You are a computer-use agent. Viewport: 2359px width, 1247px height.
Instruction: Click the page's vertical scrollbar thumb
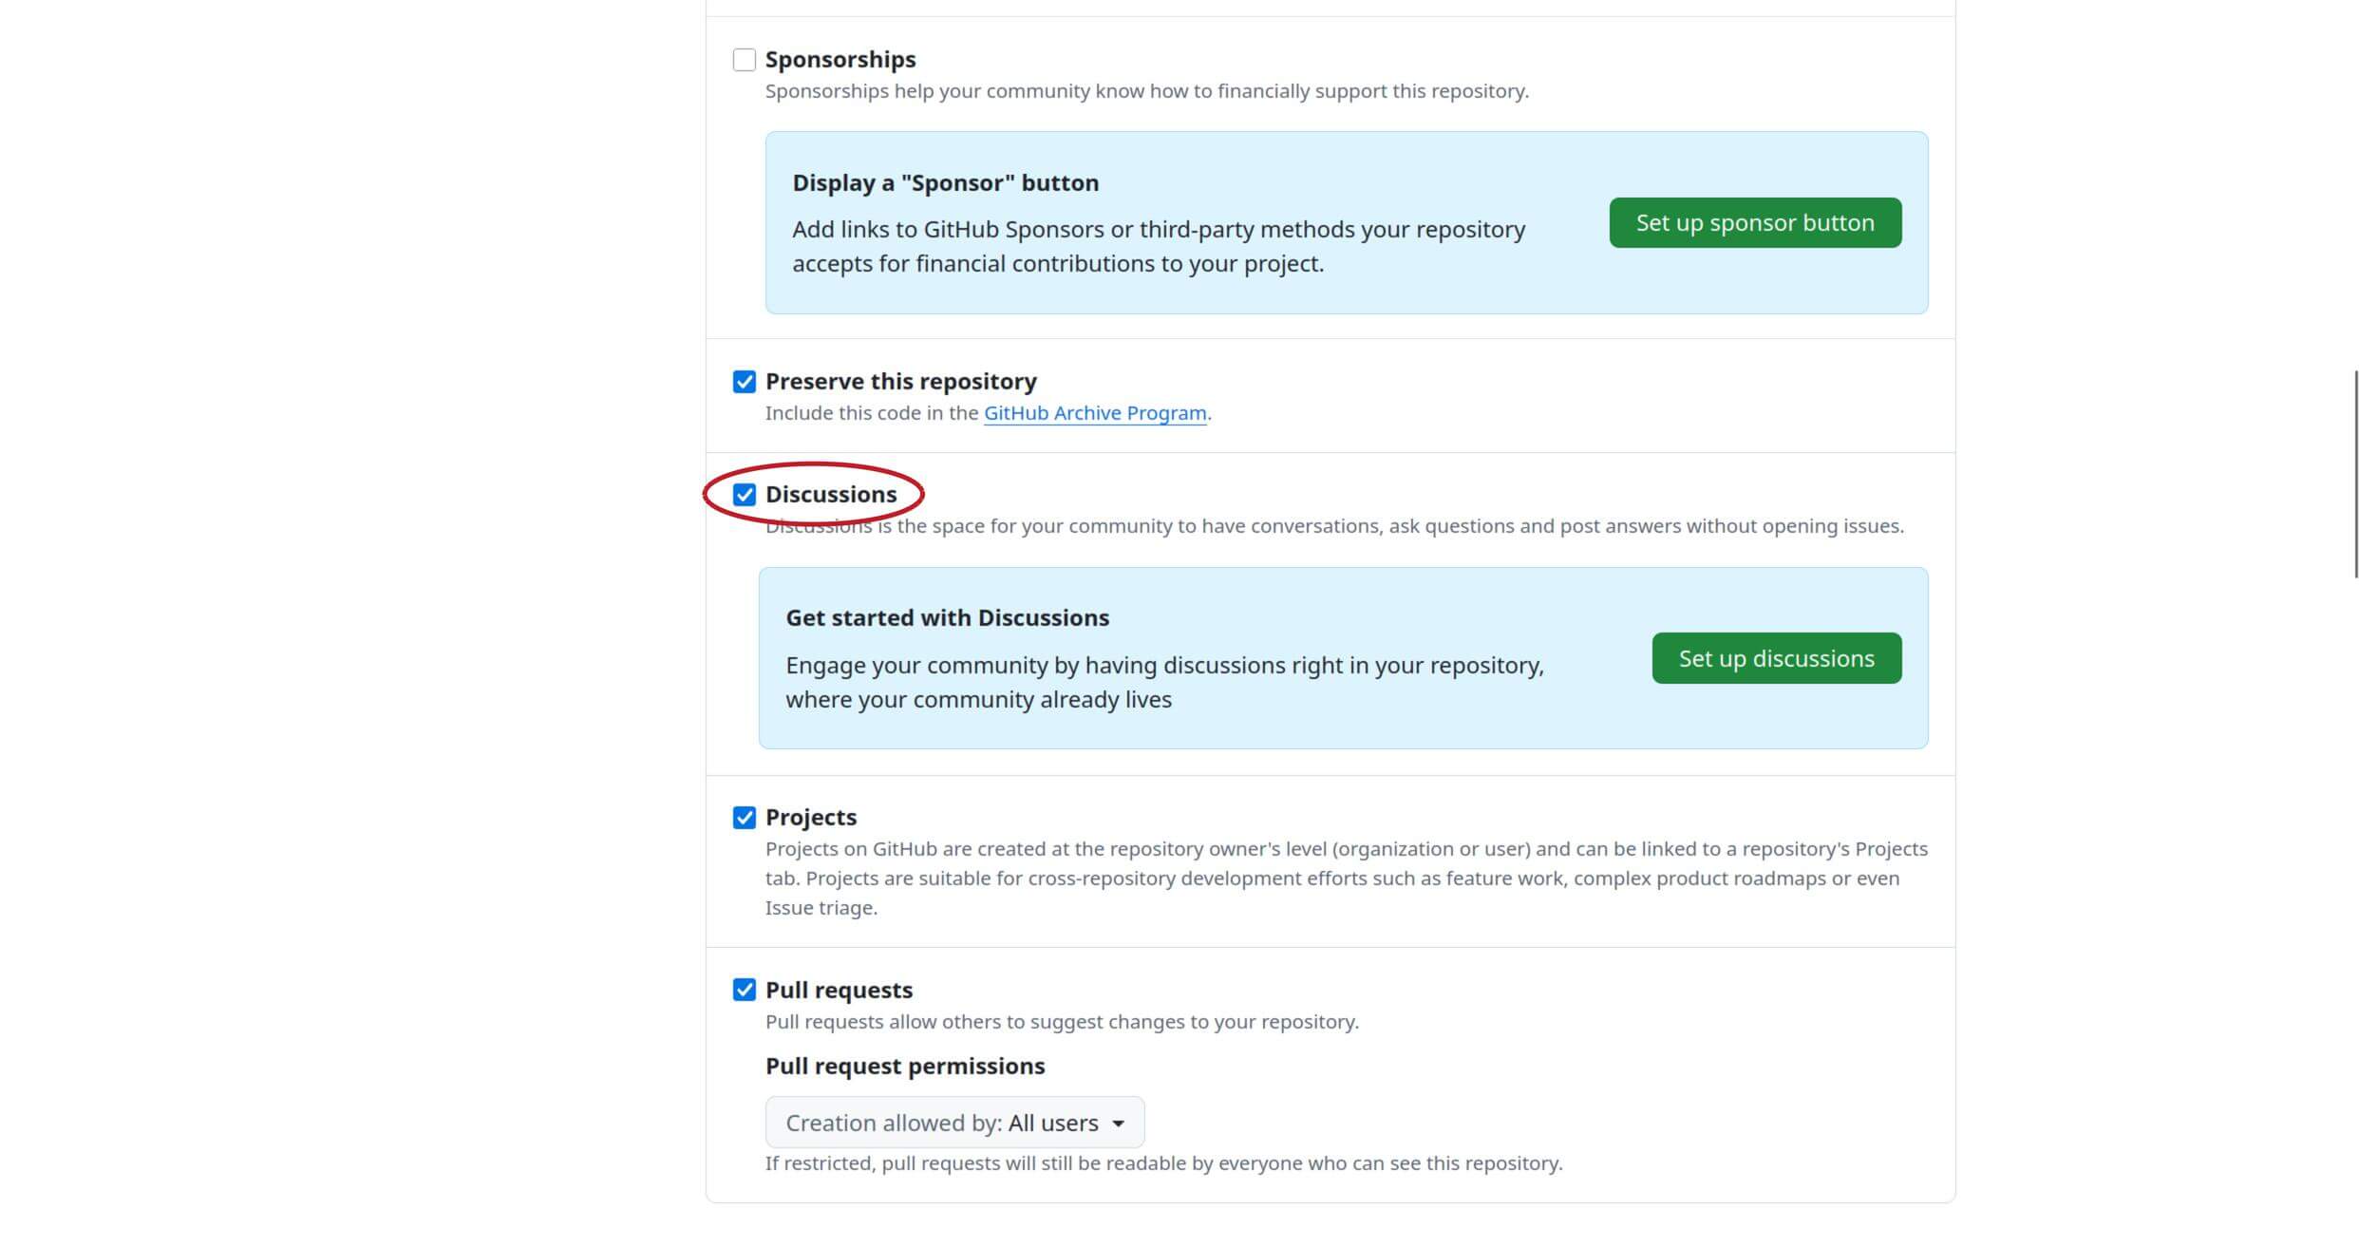tap(2355, 475)
